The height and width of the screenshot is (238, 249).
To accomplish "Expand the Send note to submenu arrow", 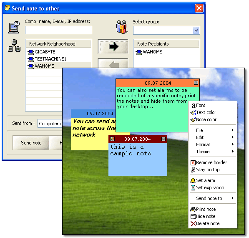I will click(x=233, y=198).
